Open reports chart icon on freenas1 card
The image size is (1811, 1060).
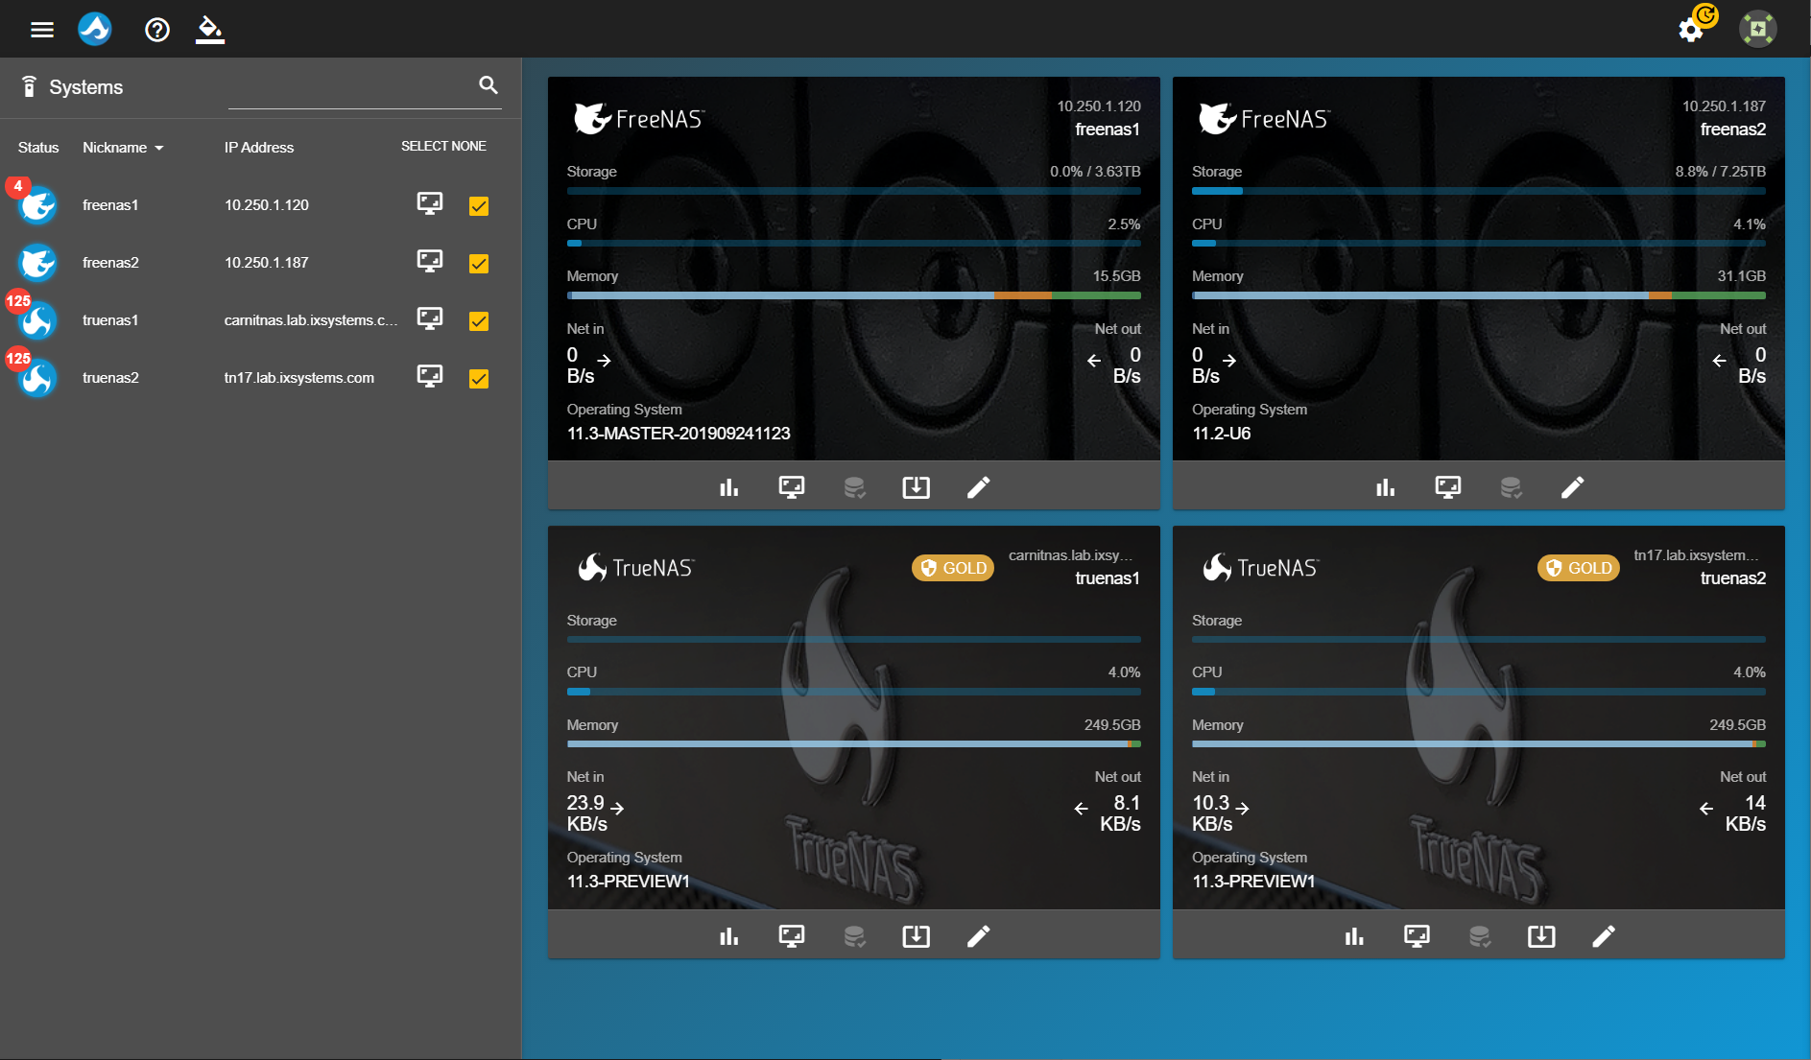[x=729, y=487]
